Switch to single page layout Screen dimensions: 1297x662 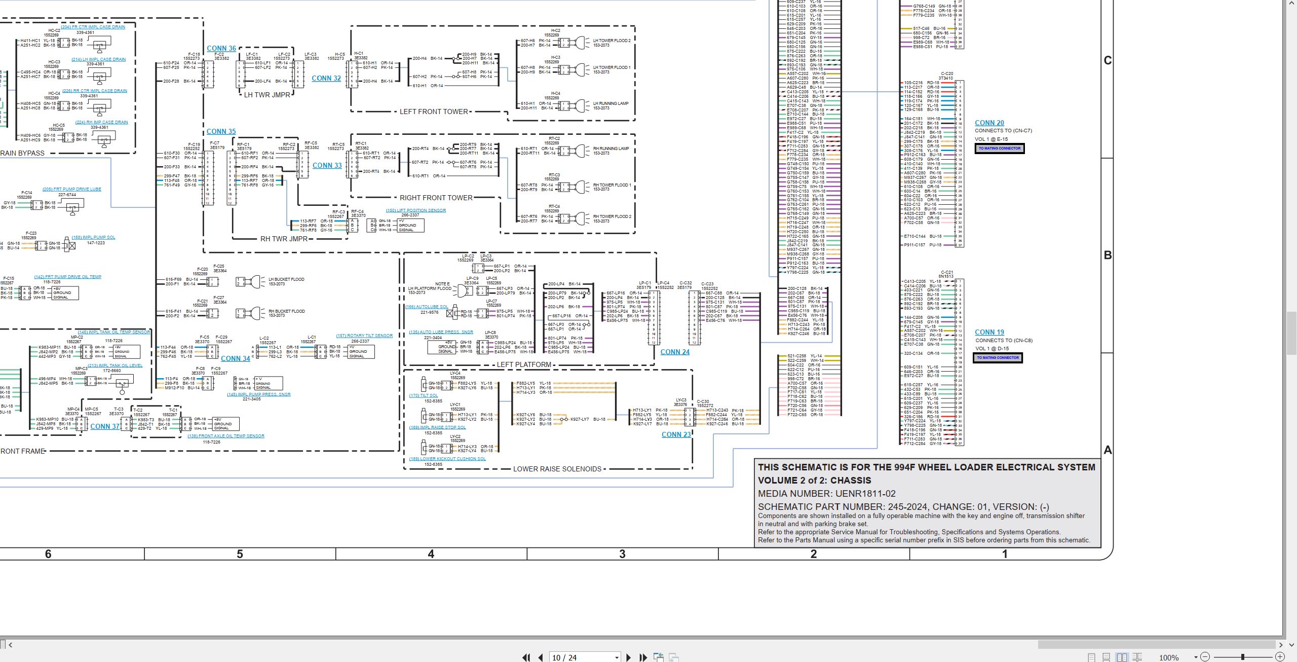coord(1092,657)
